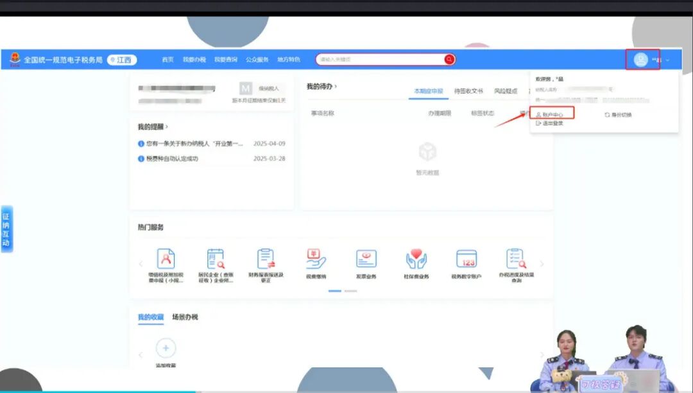
Task: Click the 办理期限 column header
Action: pos(440,113)
